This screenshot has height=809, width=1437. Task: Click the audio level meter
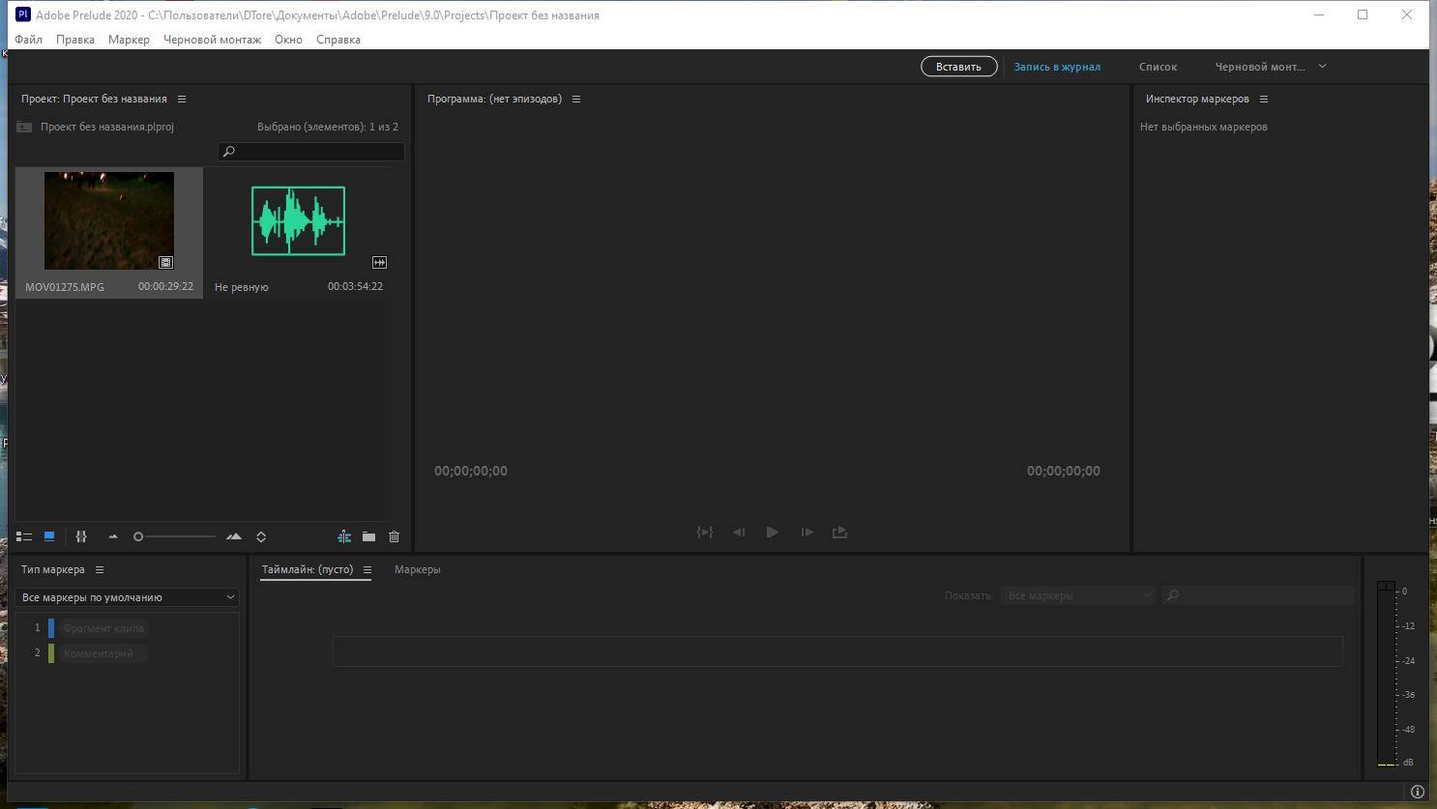[1387, 674]
